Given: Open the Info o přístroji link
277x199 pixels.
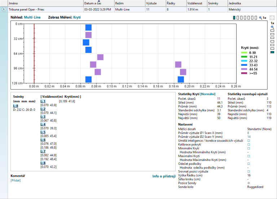Looking at the screenshot, I should [164, 176].
